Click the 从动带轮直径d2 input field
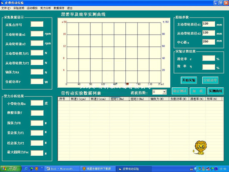 pos(209,33)
